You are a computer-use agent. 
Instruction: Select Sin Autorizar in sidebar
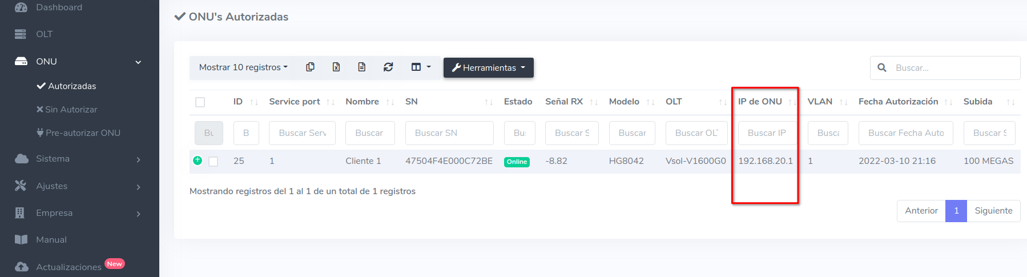(71, 110)
